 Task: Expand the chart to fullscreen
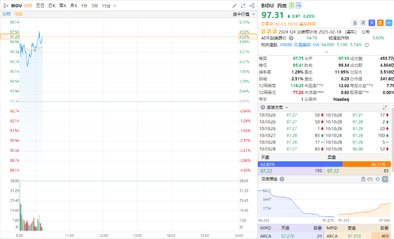244,5
